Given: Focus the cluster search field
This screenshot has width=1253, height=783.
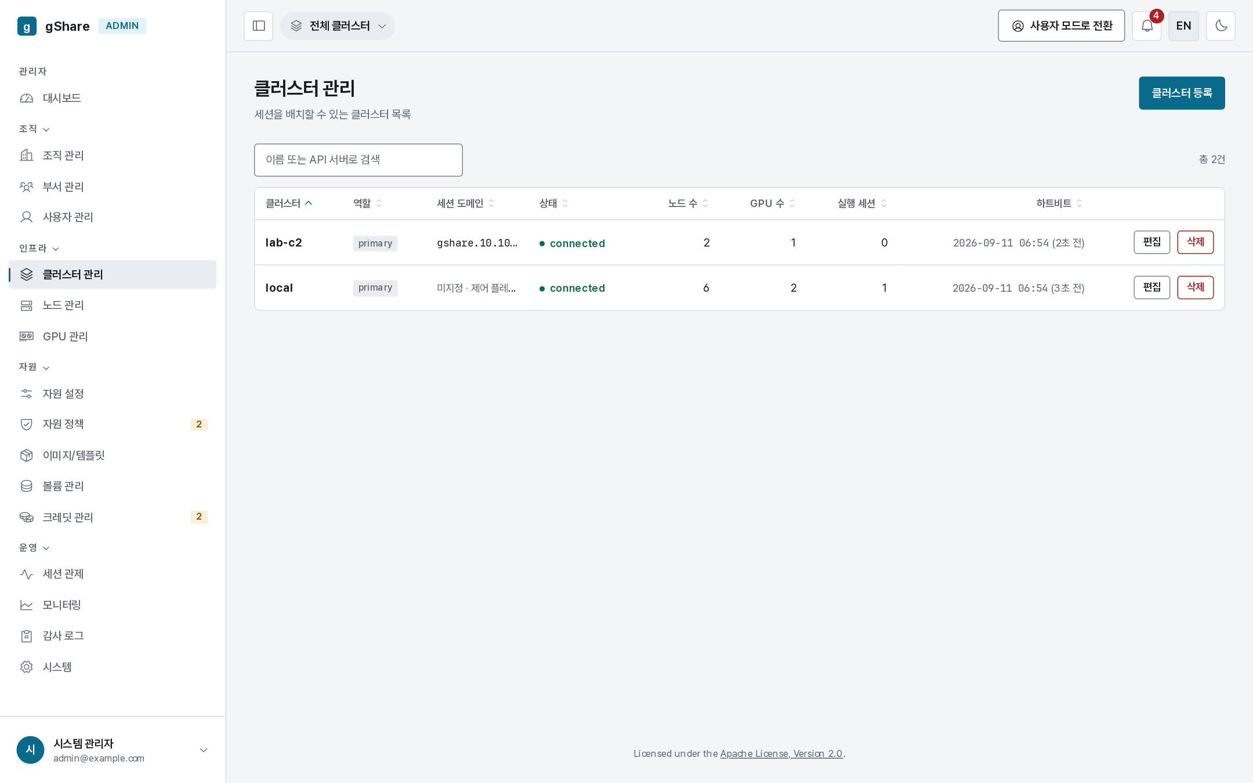Looking at the screenshot, I should [358, 160].
